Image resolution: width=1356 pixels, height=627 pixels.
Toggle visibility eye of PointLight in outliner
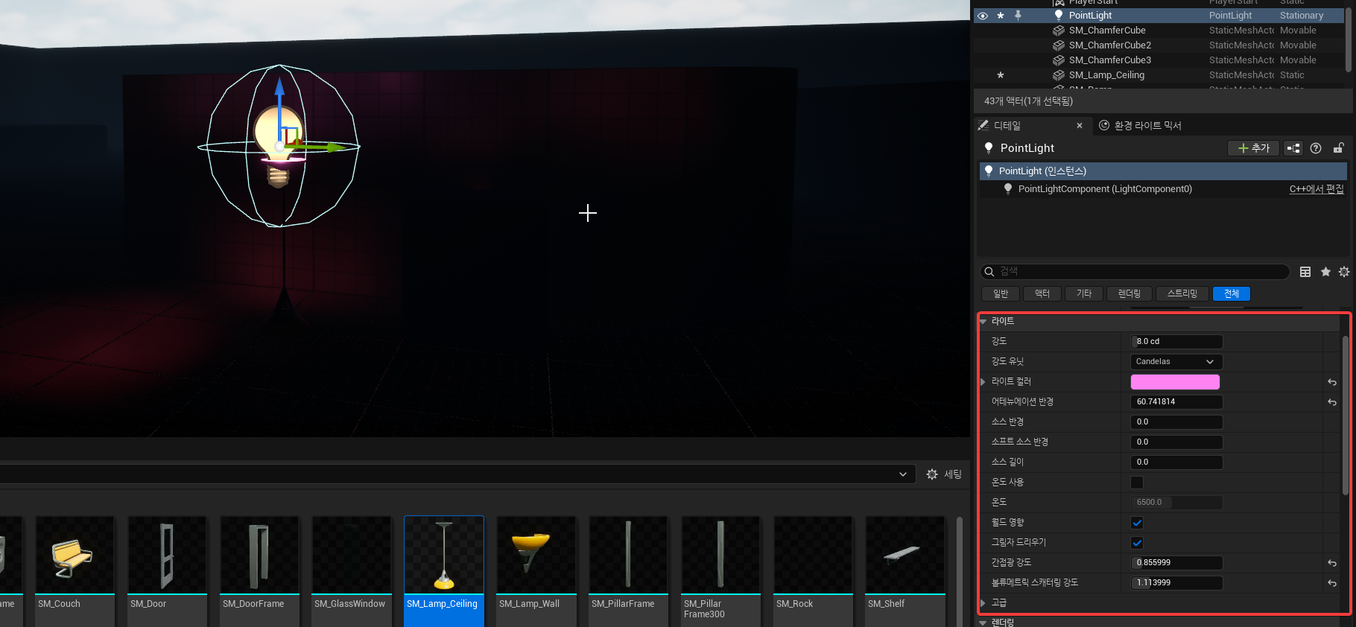[983, 16]
